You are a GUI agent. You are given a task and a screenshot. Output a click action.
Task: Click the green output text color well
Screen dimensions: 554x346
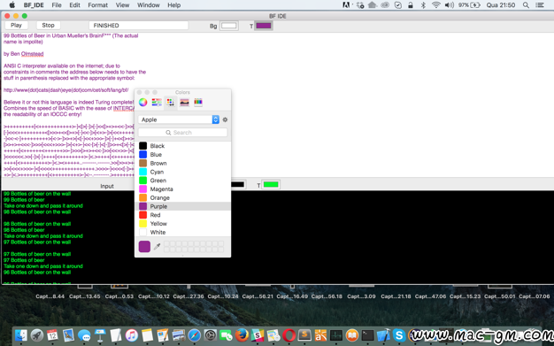[x=271, y=184]
